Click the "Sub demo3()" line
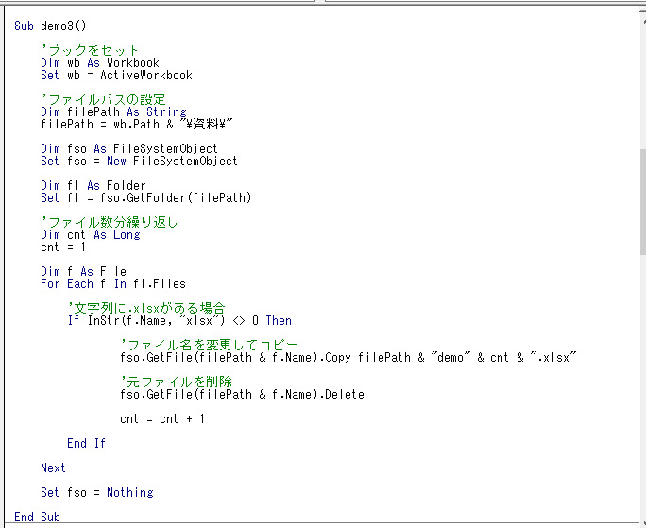This screenshot has height=528, width=646. 50,26
